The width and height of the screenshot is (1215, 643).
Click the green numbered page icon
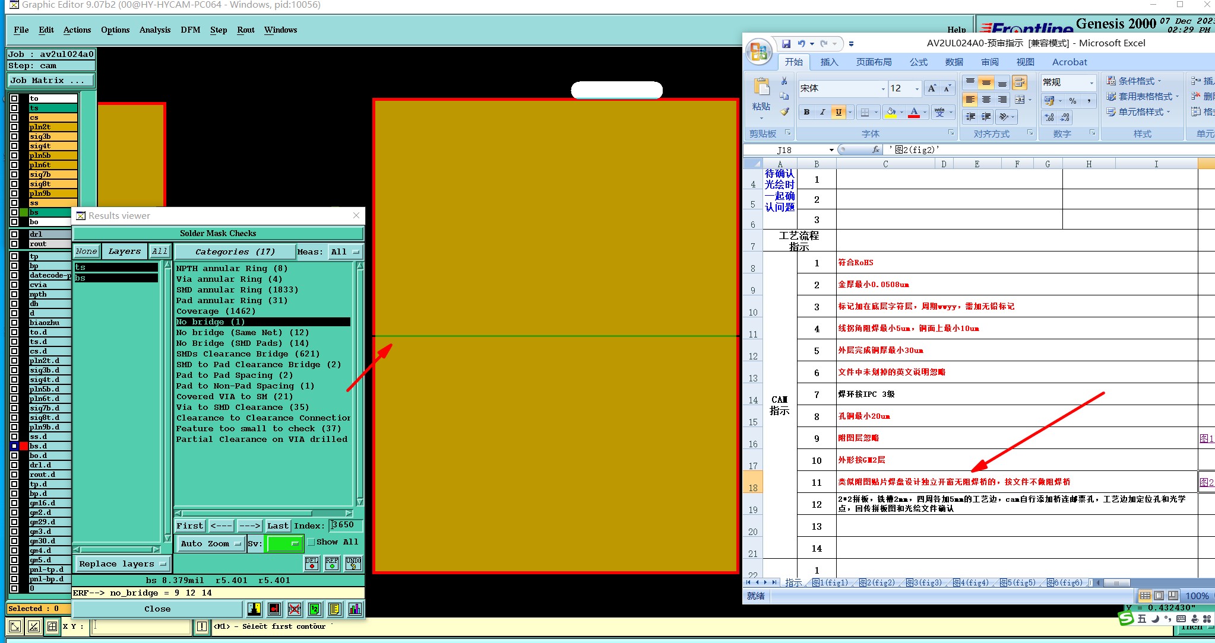click(314, 609)
